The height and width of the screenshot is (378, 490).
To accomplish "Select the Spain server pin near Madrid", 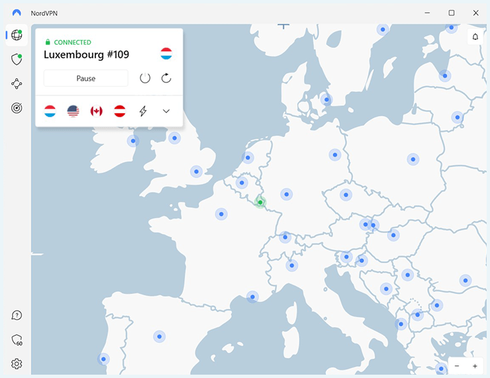I will pos(159,337).
